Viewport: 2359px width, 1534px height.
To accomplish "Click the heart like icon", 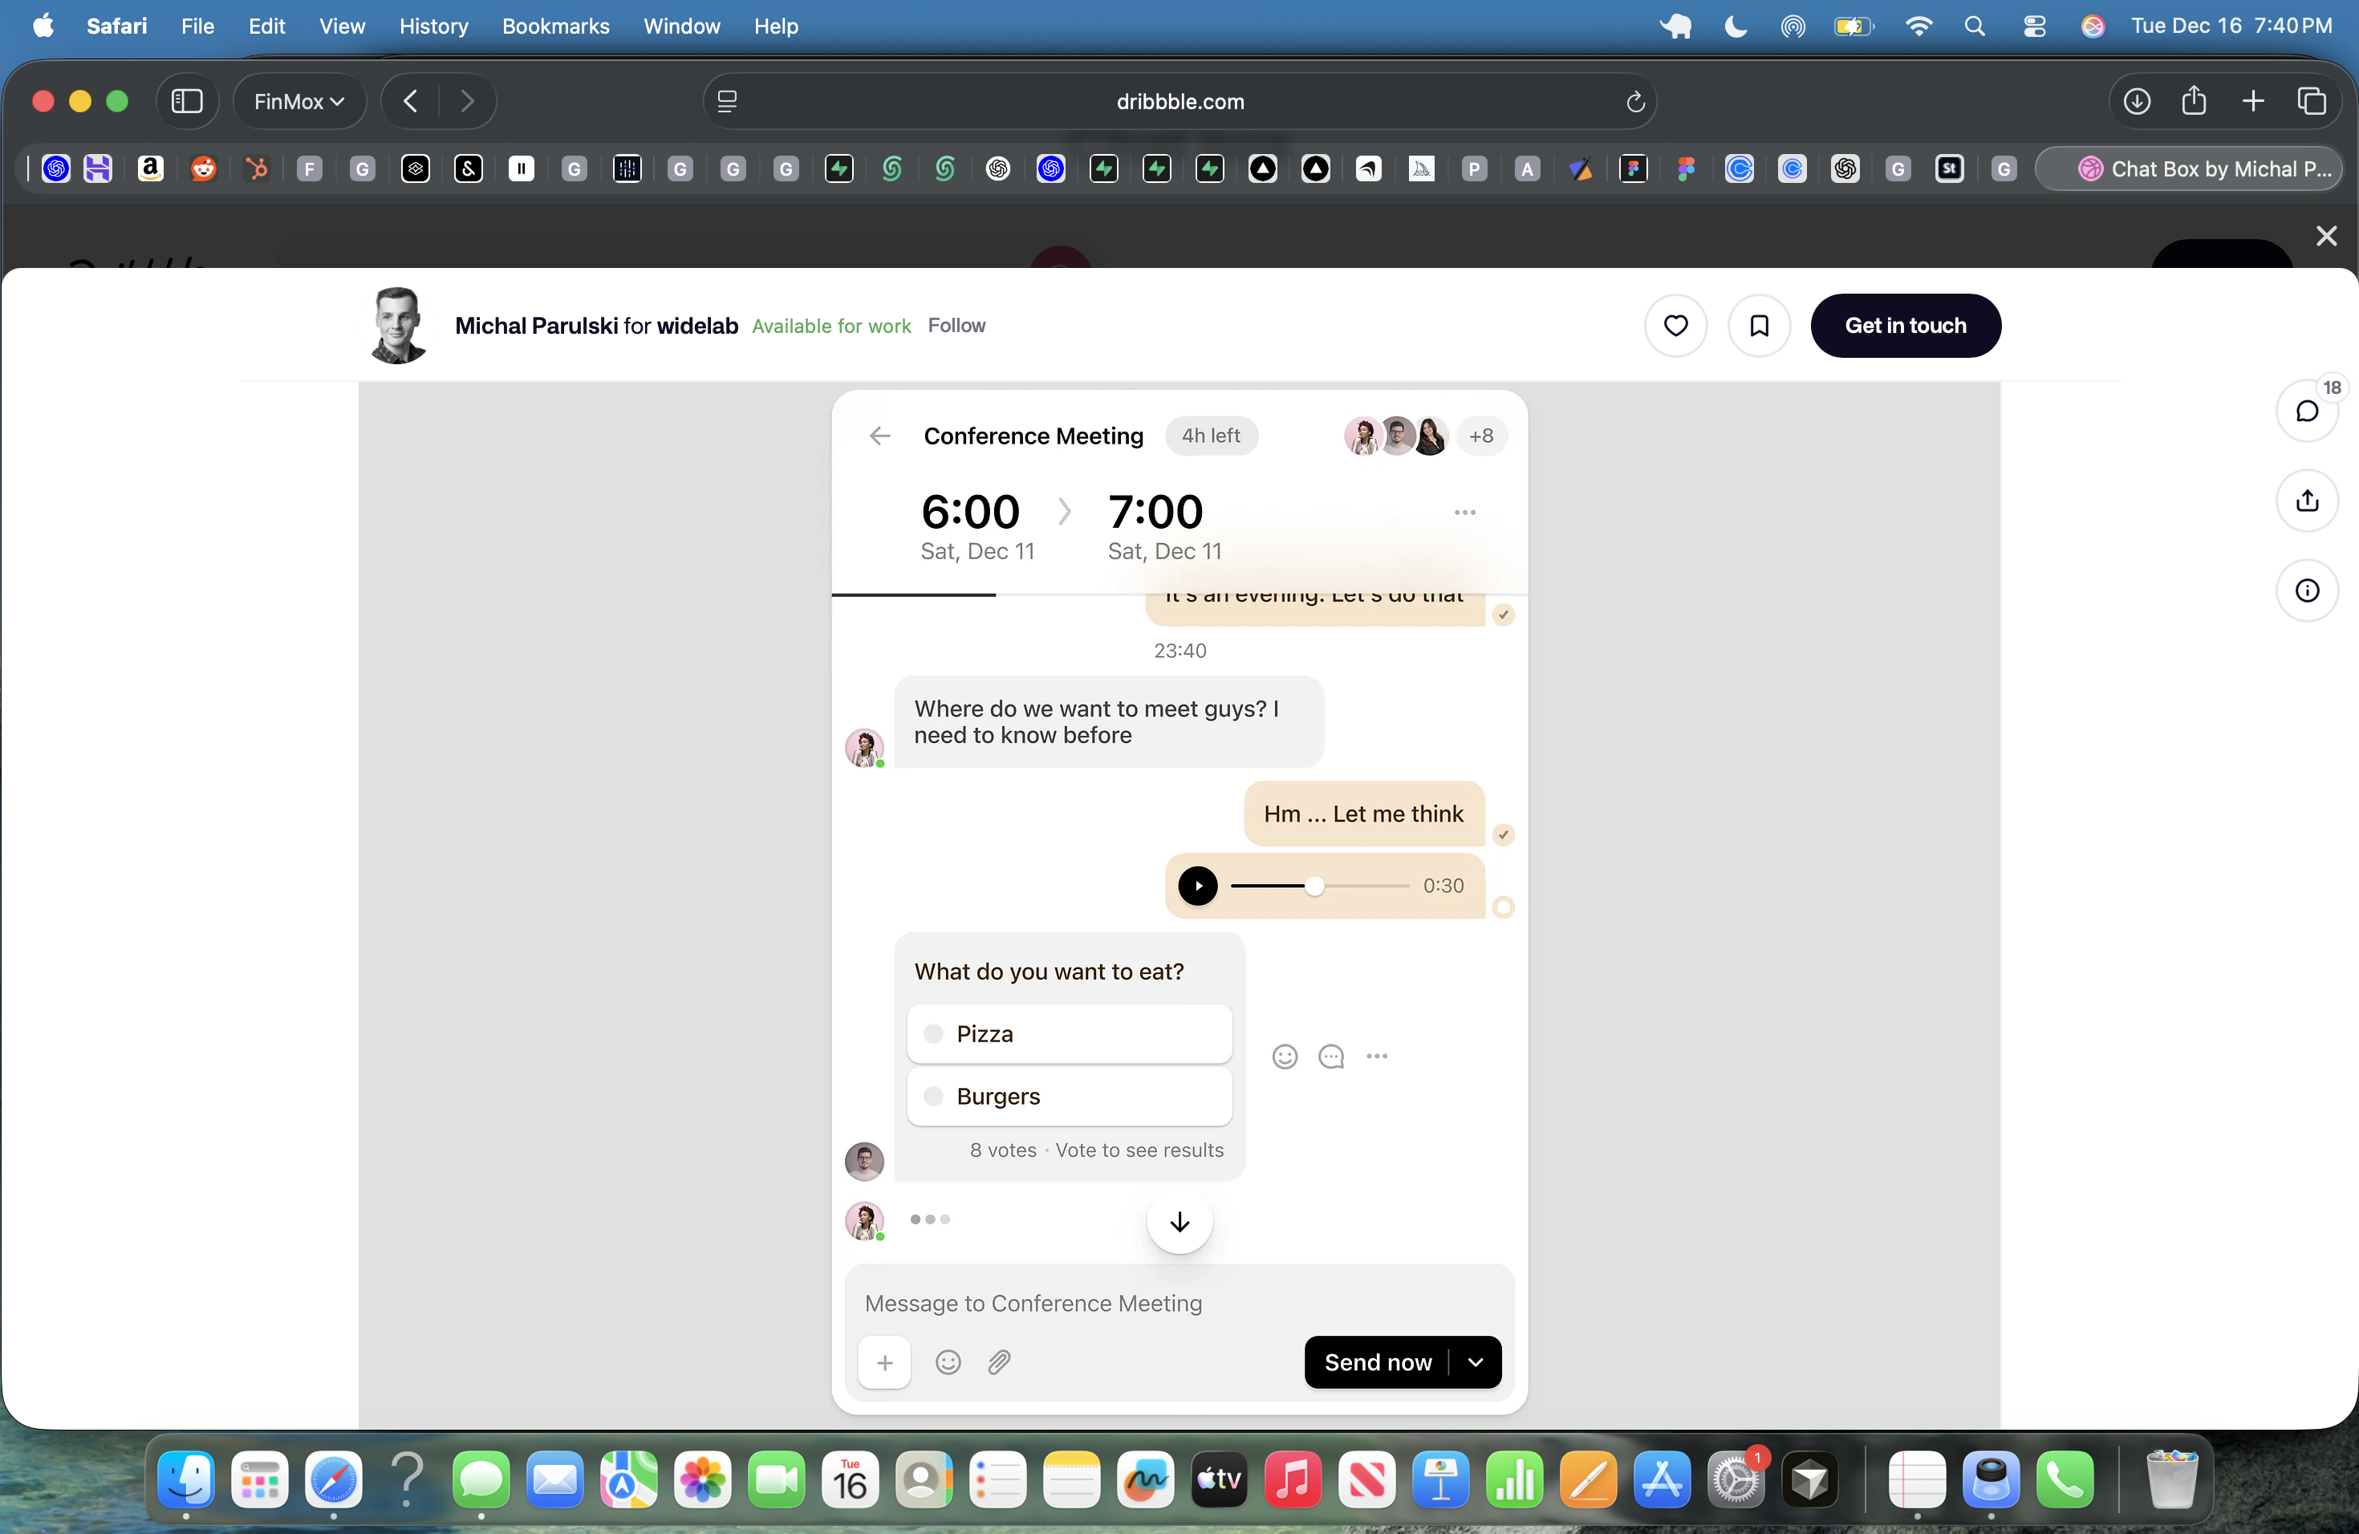I will [x=1675, y=325].
